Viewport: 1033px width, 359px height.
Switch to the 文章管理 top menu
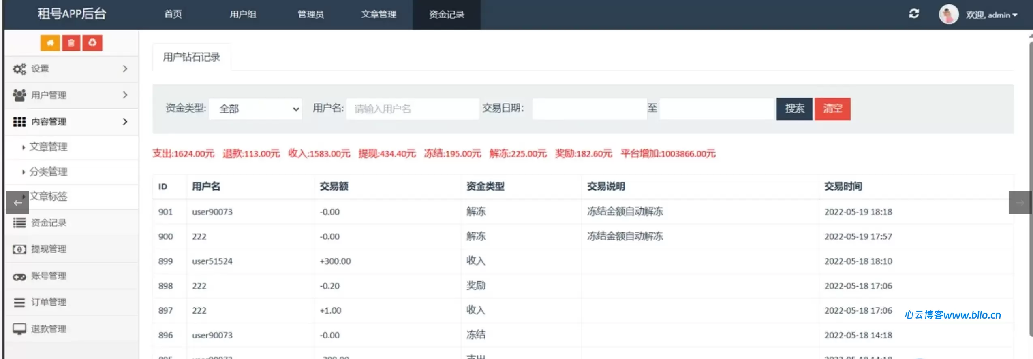click(x=379, y=15)
